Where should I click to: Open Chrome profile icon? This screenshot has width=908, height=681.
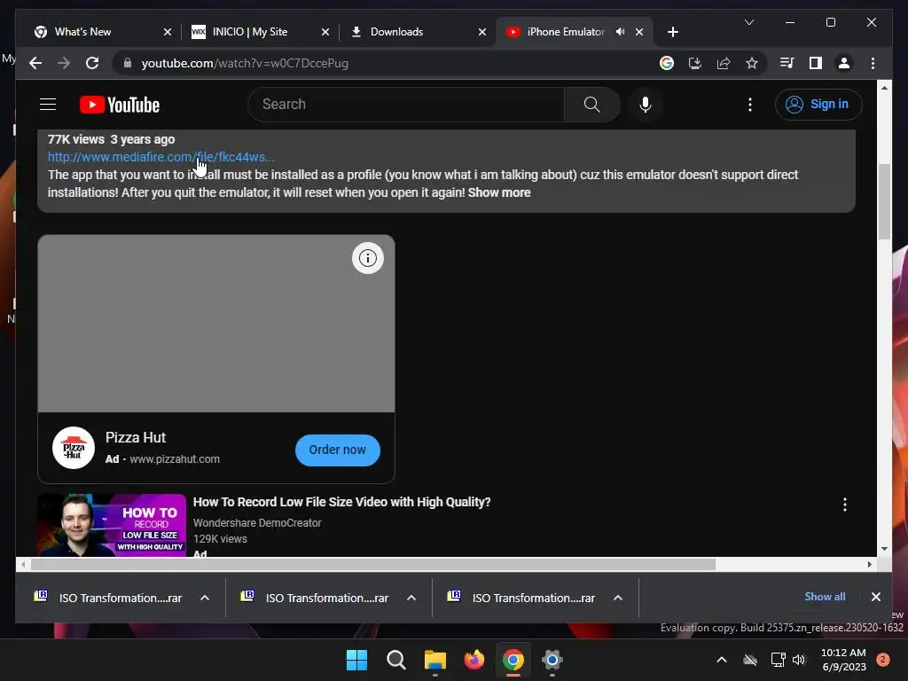844,63
